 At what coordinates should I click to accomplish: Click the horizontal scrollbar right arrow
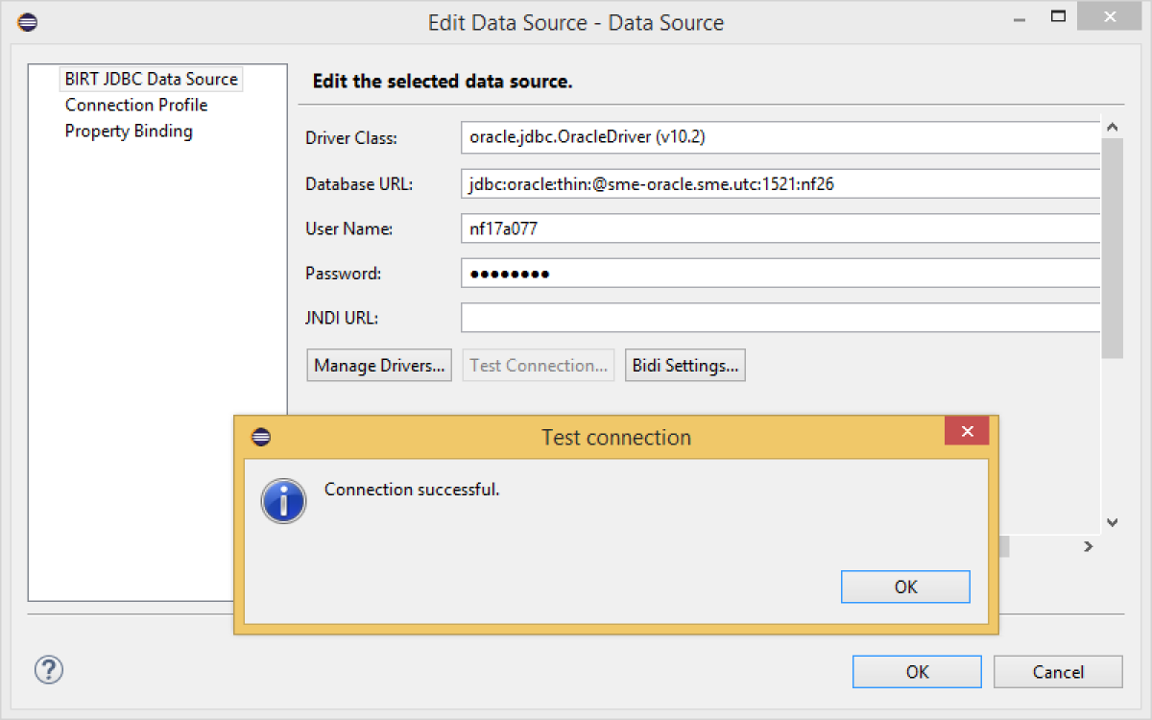point(1089,546)
